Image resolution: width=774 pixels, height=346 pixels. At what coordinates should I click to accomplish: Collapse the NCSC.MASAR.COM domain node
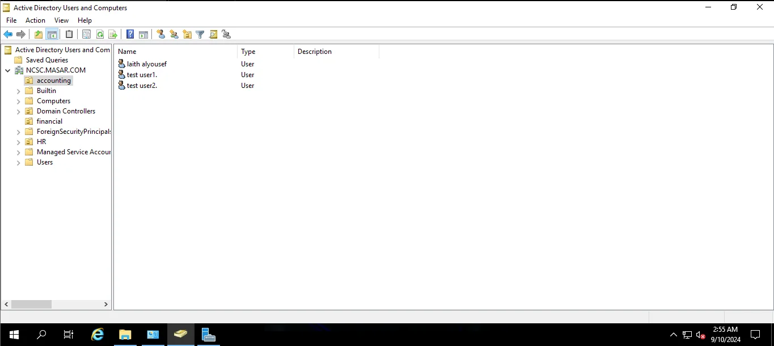point(8,70)
